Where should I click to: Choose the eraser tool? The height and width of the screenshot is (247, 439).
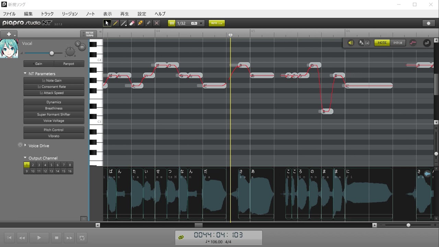coord(132,23)
